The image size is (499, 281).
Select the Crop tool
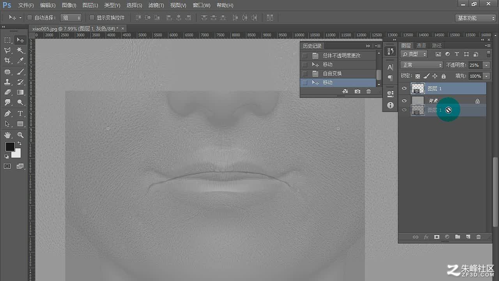tap(7, 60)
